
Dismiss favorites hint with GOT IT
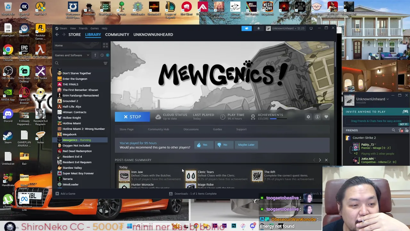pyautogui.click(x=404, y=124)
